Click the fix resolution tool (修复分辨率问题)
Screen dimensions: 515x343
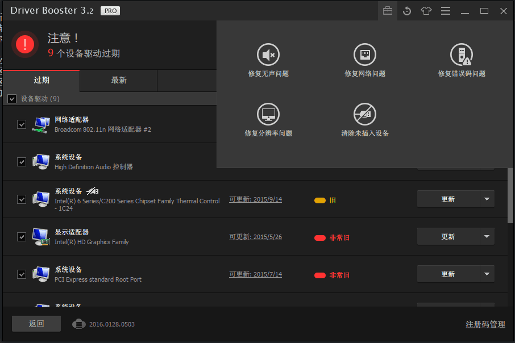pyautogui.click(x=268, y=120)
